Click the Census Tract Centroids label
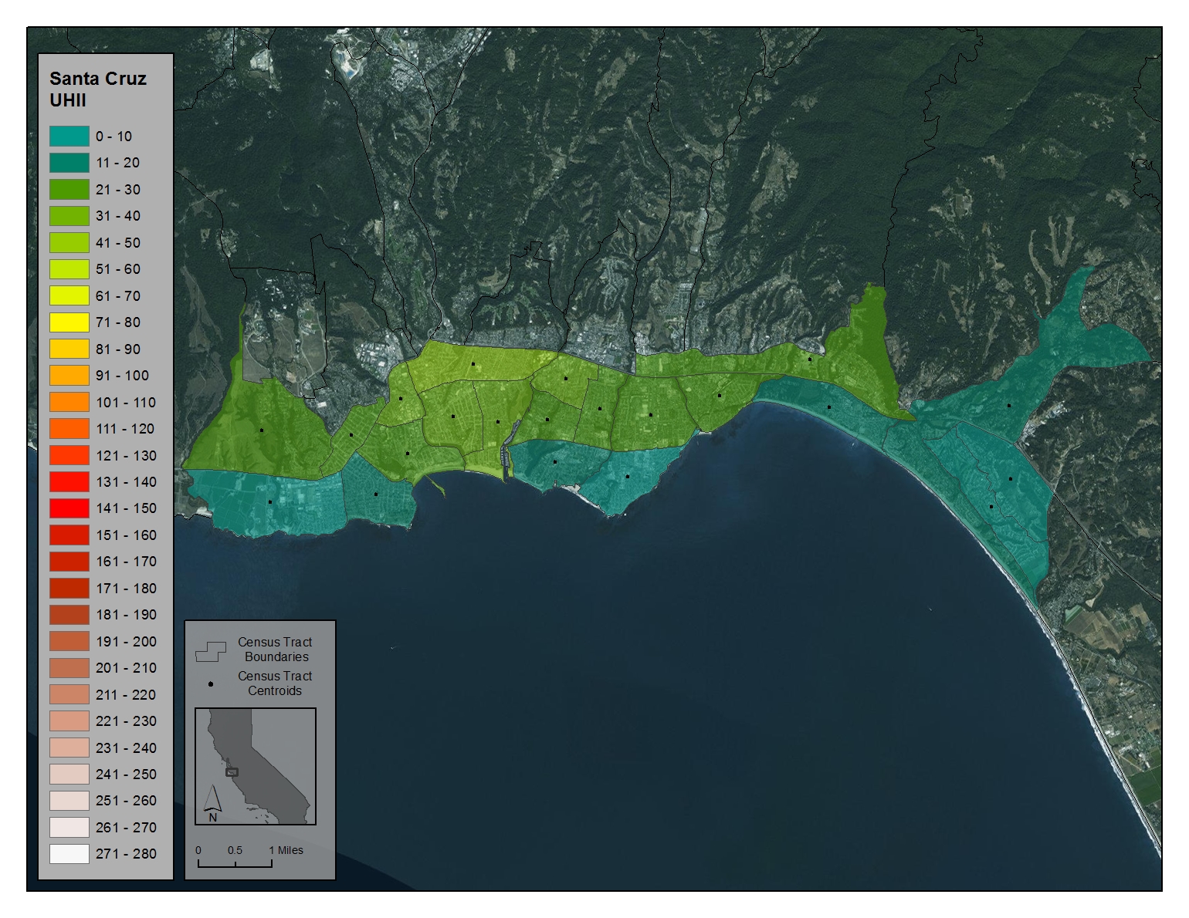 [x=275, y=683]
